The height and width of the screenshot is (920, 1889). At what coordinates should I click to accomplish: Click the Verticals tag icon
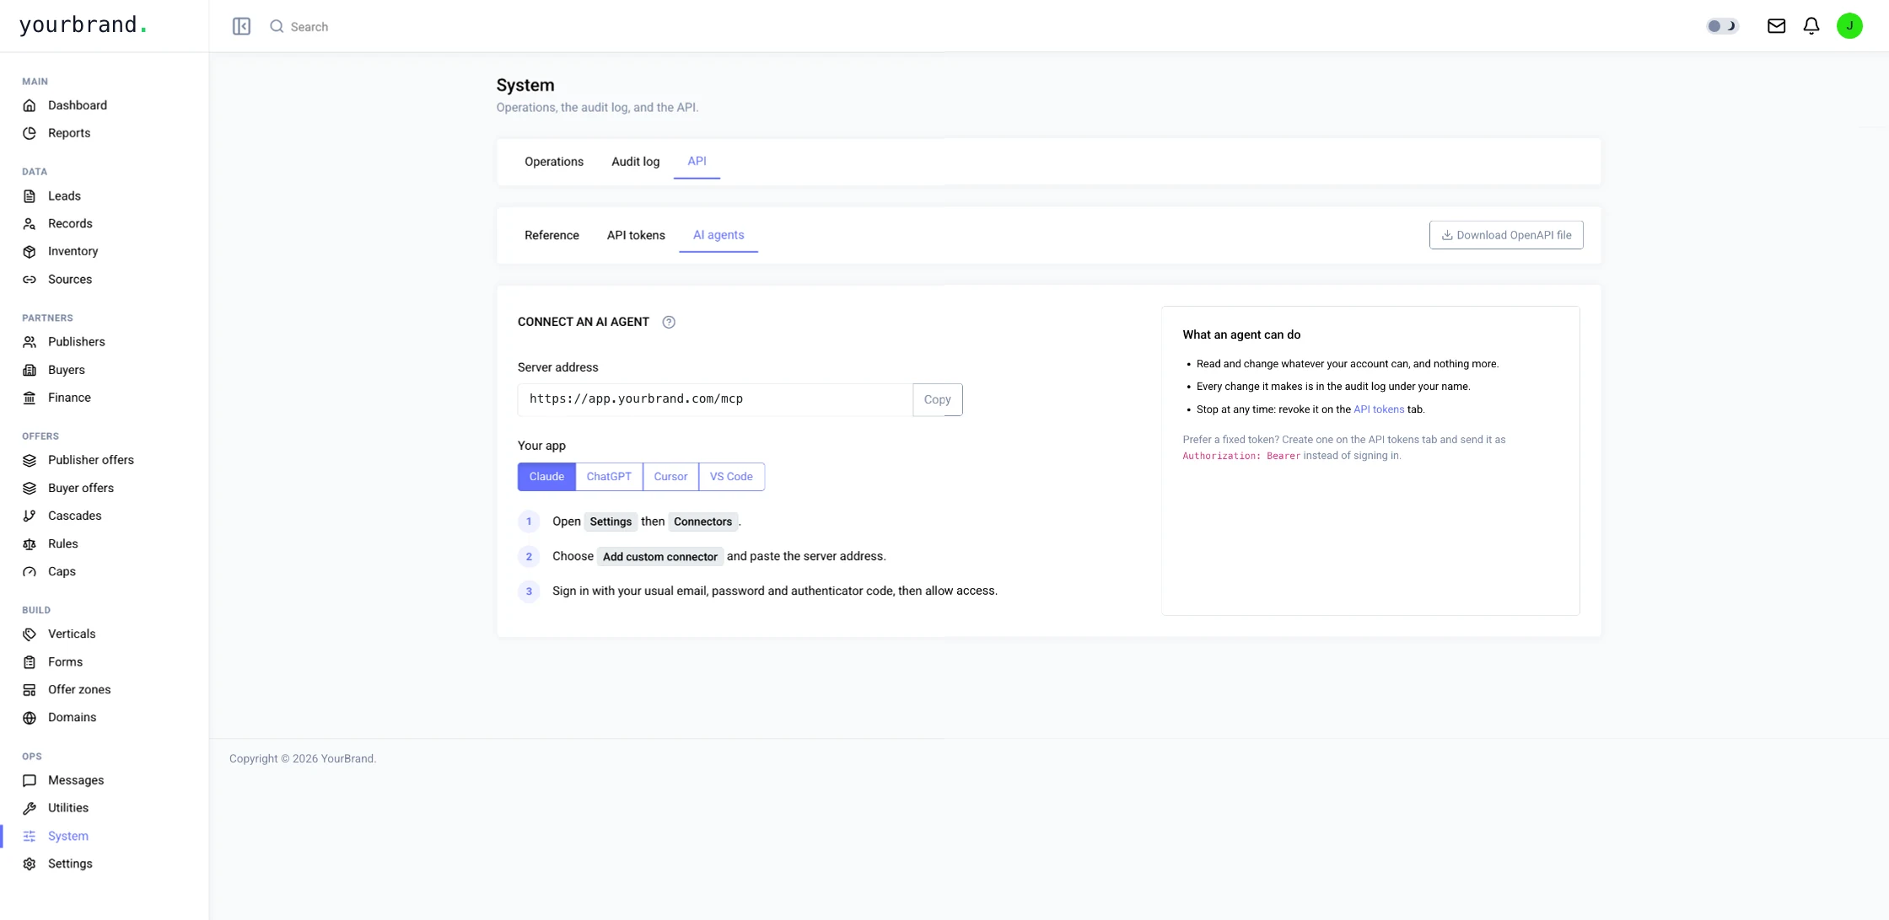[30, 634]
